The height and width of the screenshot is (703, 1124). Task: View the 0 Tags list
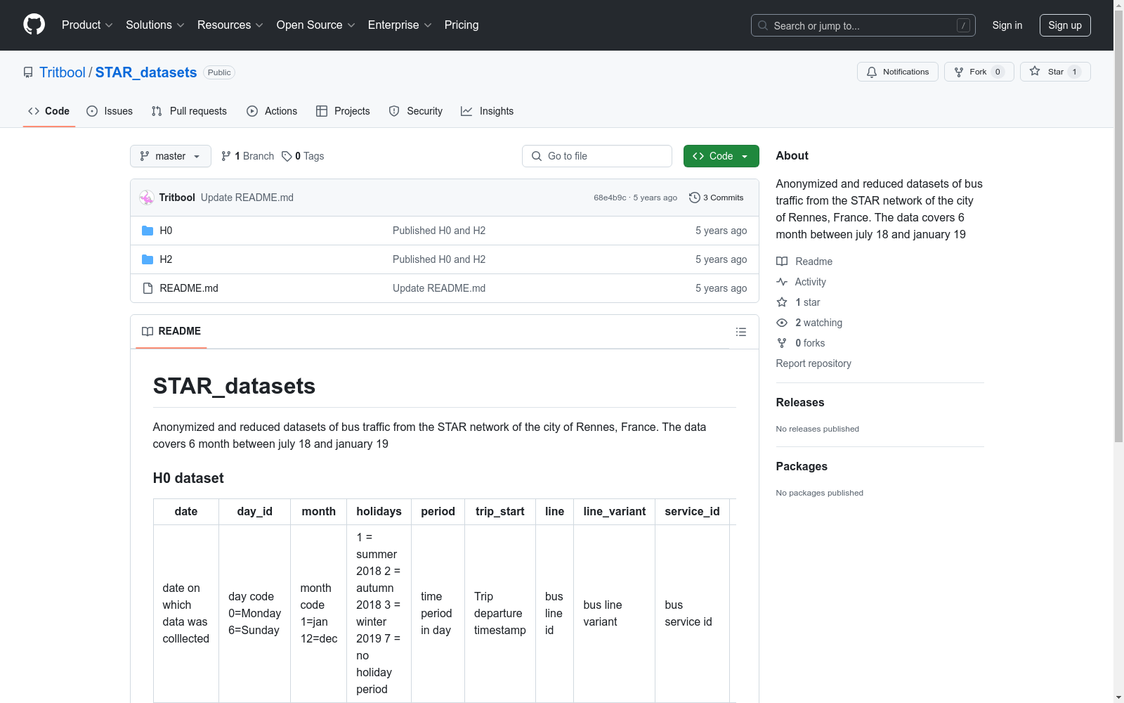click(303, 156)
